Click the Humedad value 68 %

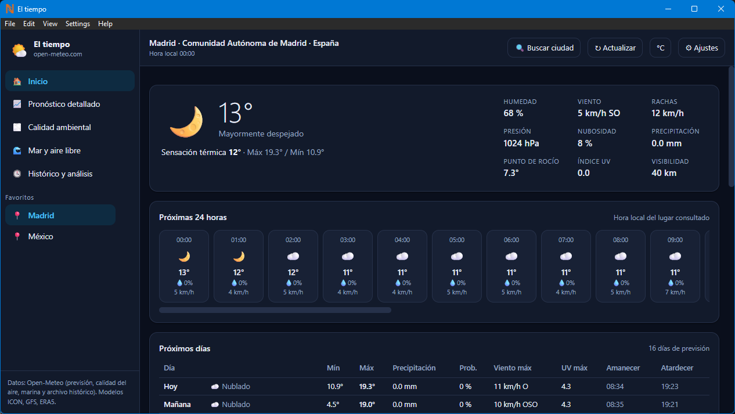pyautogui.click(x=513, y=113)
